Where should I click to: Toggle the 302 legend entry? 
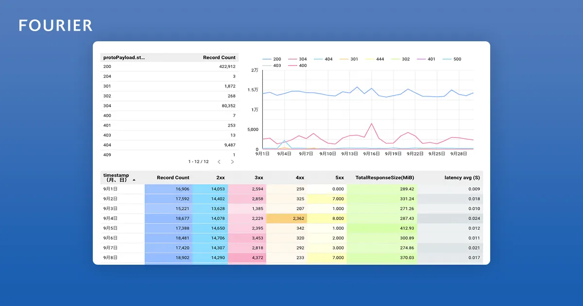pos(400,59)
